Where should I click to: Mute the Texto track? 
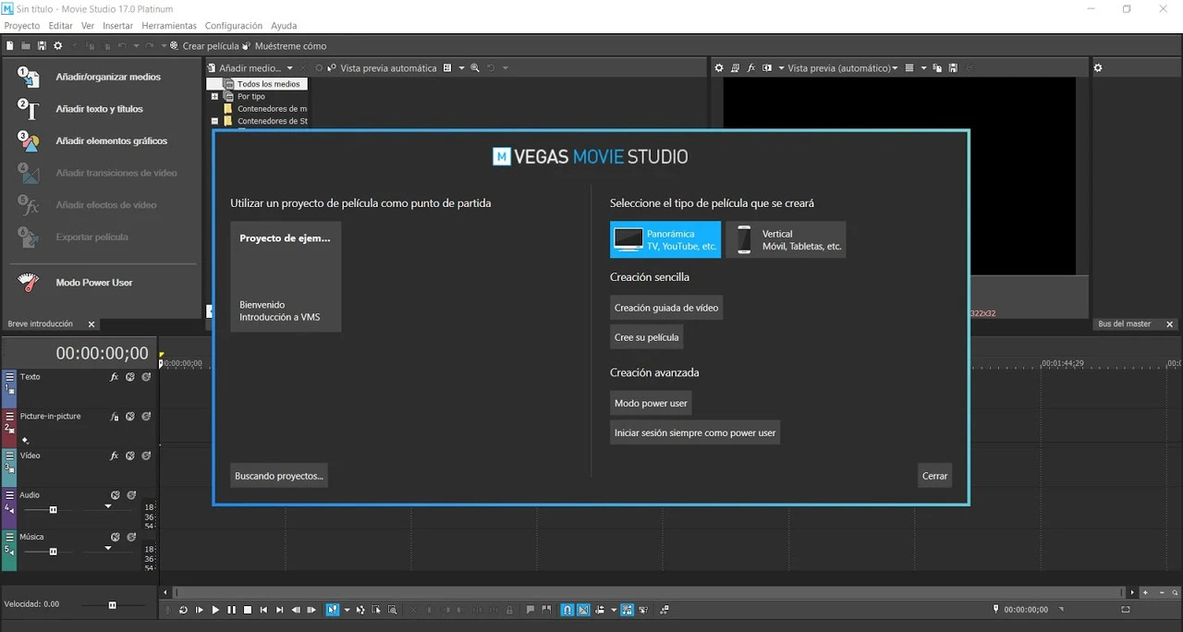point(130,377)
